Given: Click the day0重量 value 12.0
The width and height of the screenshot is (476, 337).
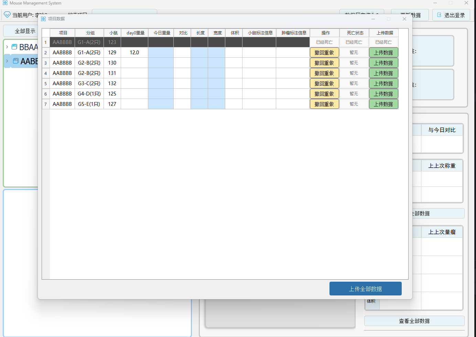Looking at the screenshot, I should [x=134, y=53].
